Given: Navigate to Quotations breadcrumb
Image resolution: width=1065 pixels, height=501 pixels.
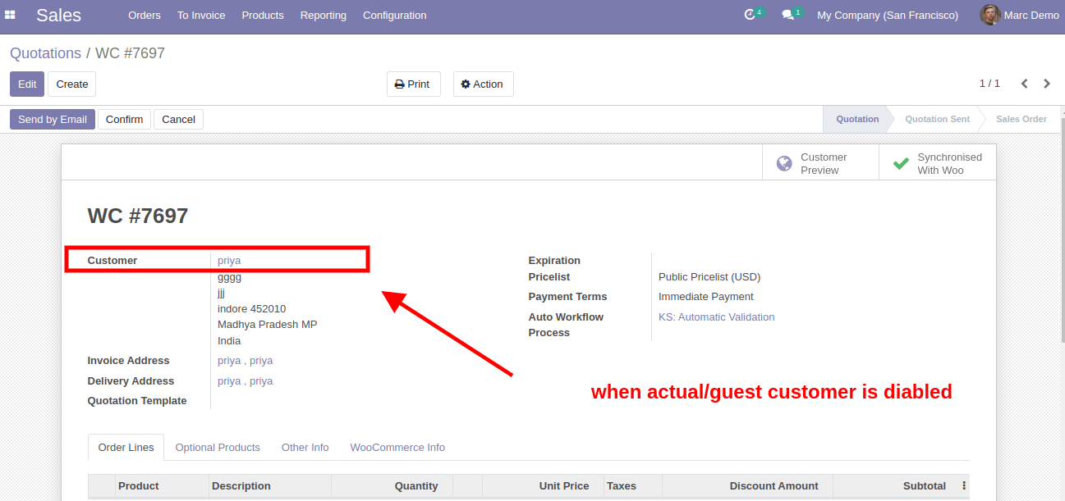Looking at the screenshot, I should click(x=45, y=53).
